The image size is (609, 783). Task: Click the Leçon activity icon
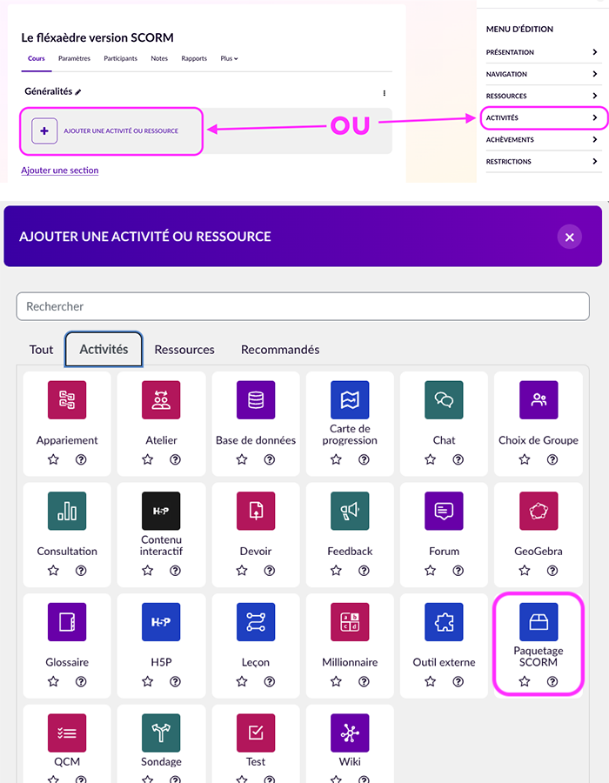click(256, 622)
